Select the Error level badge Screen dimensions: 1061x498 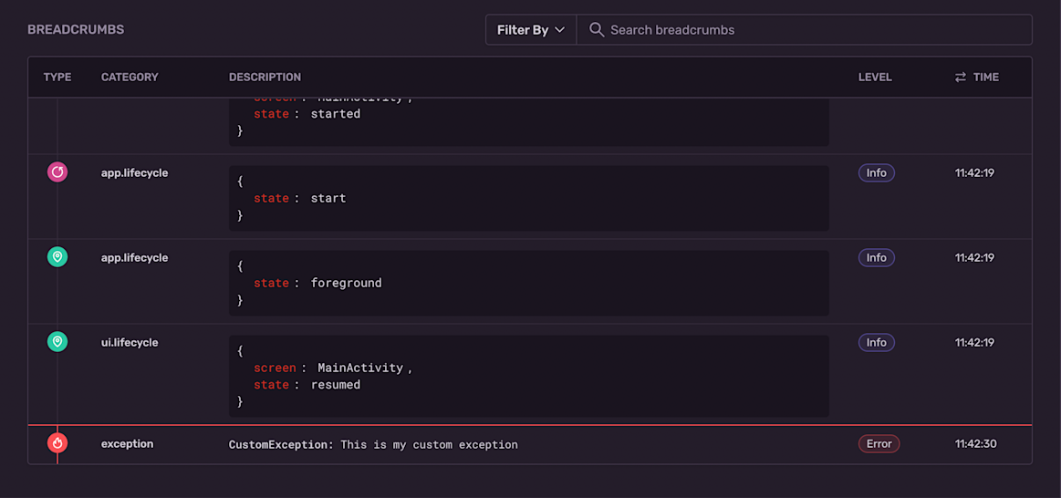[879, 444]
